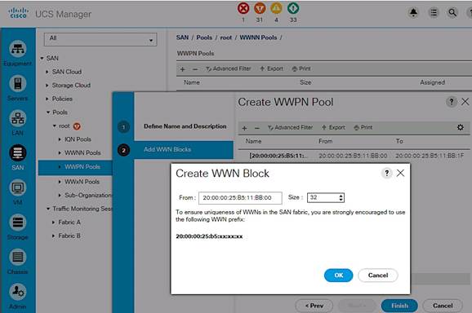Screen dimensions: 472x313
Task: Select WWPN Pools in the tree
Action: pos(82,167)
